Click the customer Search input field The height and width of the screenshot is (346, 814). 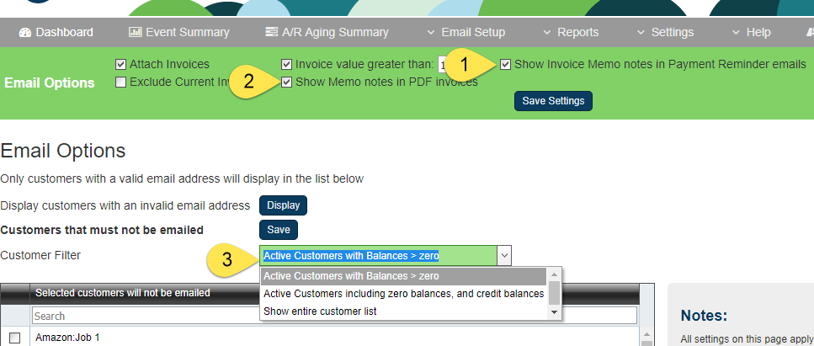click(334, 317)
